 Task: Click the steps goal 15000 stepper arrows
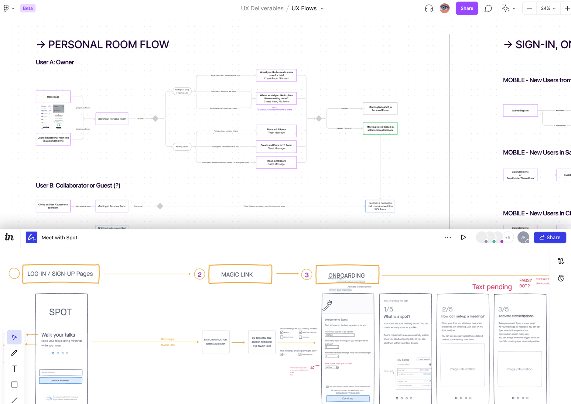pyautogui.click(x=337, y=367)
